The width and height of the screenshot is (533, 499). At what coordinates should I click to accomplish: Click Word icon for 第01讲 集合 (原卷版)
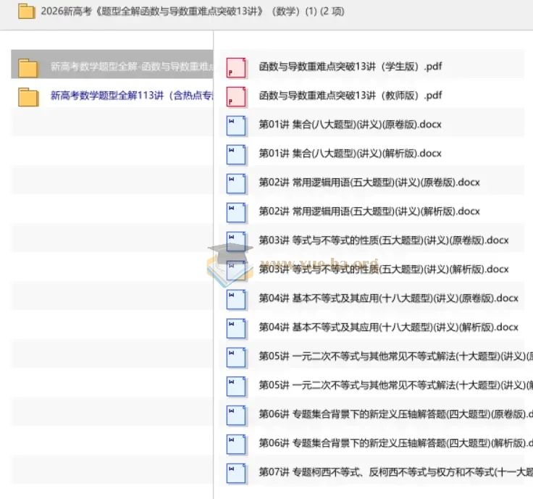(236, 126)
